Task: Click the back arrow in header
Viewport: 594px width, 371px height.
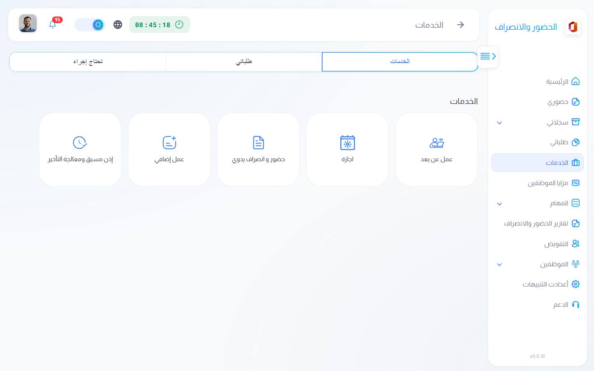Action: point(461,25)
